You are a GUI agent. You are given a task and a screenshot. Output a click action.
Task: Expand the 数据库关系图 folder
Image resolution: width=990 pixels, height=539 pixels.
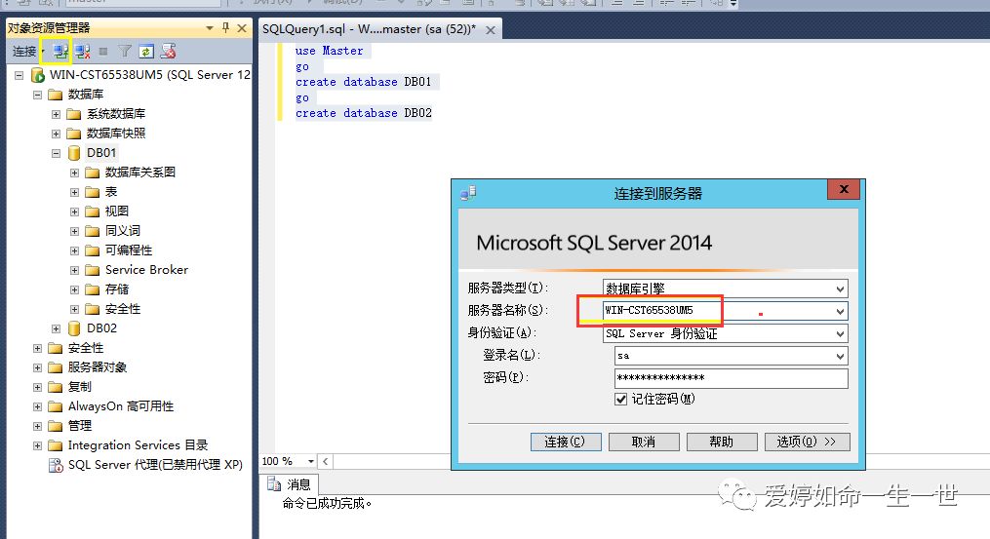point(74,173)
